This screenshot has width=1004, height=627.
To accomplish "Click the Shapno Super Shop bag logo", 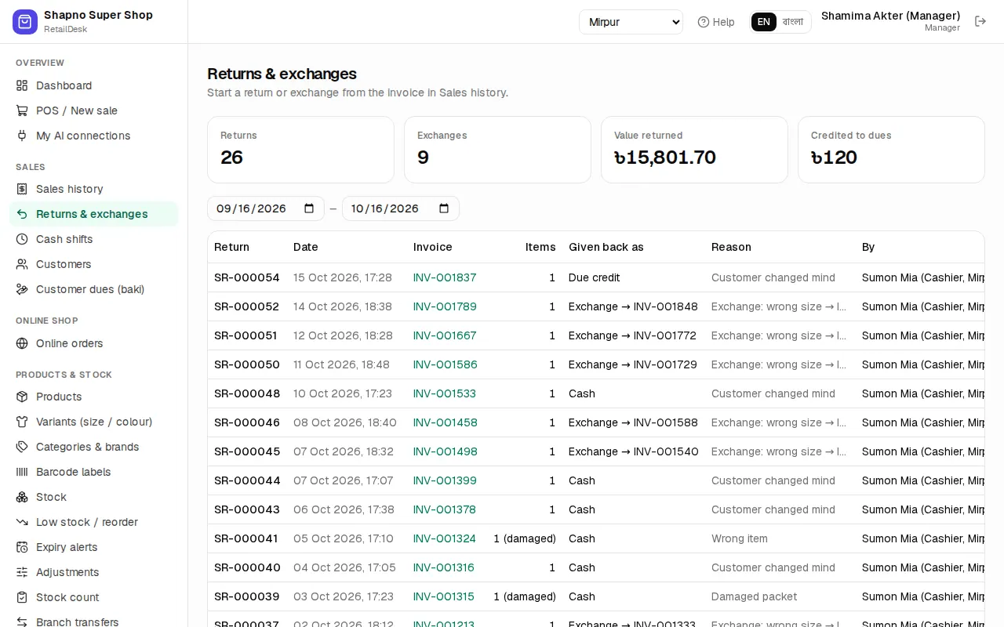I will click(25, 22).
